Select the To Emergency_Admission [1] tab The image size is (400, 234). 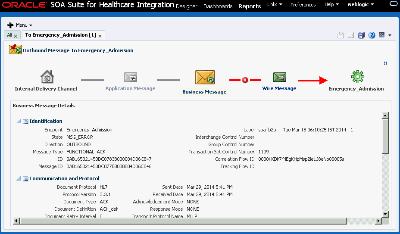tap(61, 35)
